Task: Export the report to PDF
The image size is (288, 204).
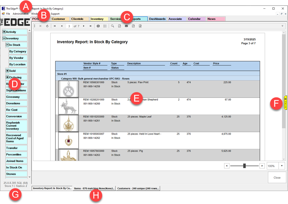Action: (119, 26)
